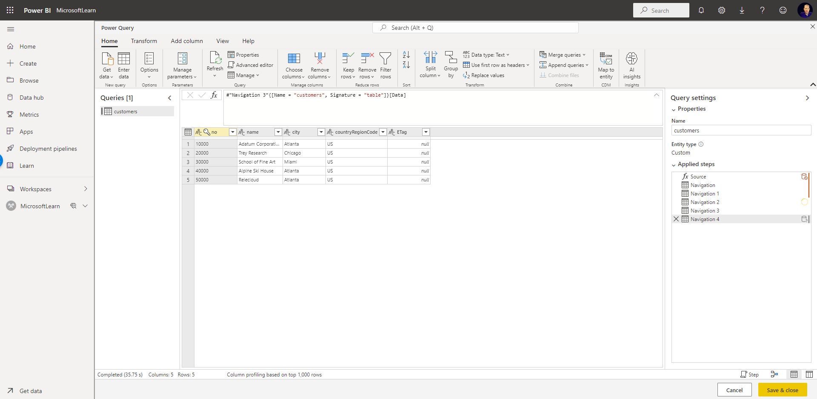This screenshot has height=399, width=817.
Task: Click the download arrow in the header
Action: click(x=742, y=10)
